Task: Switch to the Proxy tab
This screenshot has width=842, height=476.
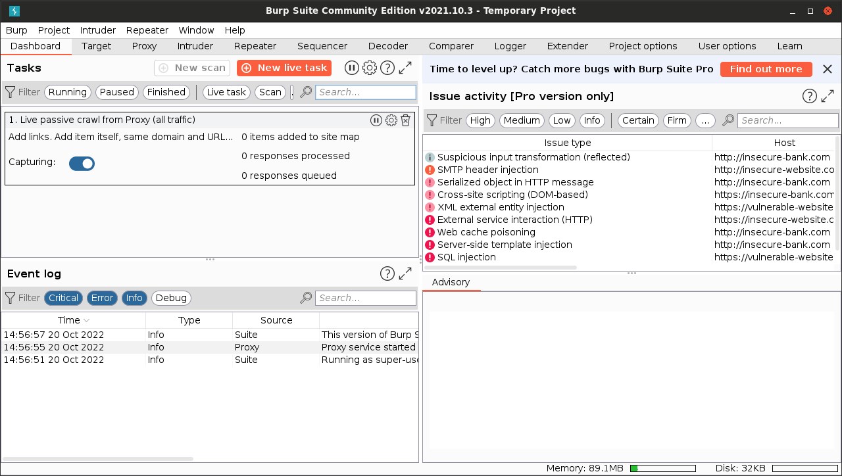Action: coord(144,46)
